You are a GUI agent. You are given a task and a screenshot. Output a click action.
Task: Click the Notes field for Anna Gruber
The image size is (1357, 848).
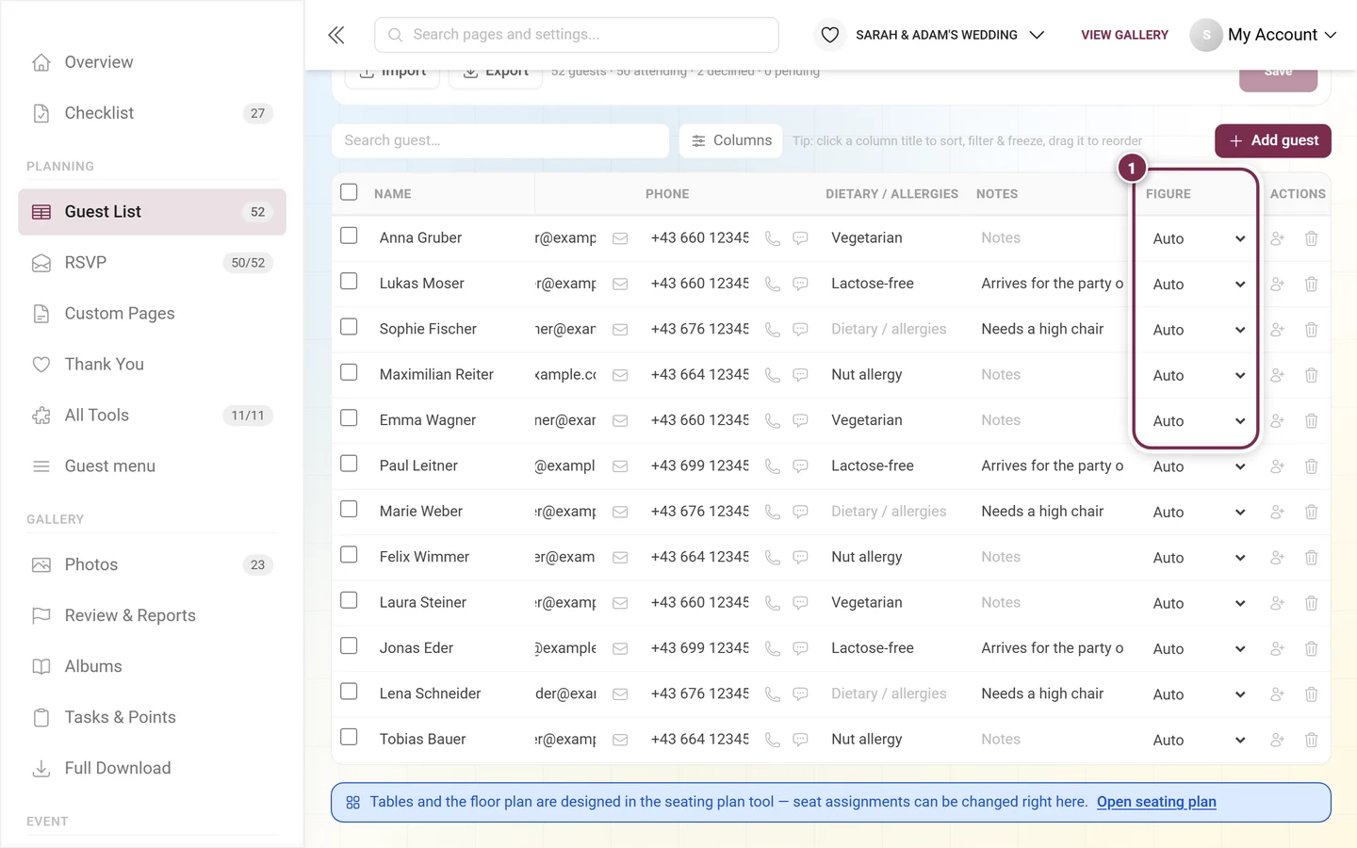tap(1052, 238)
